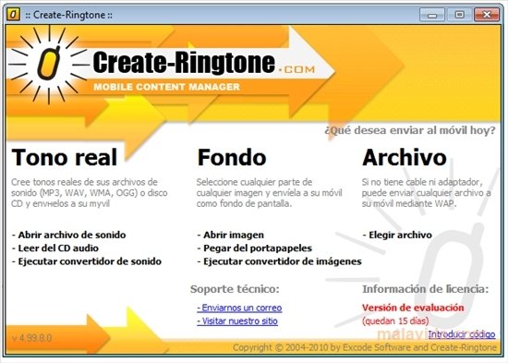Choose 'Leer del CD audio'
Viewport: 508px width, 363px height.
click(x=55, y=248)
